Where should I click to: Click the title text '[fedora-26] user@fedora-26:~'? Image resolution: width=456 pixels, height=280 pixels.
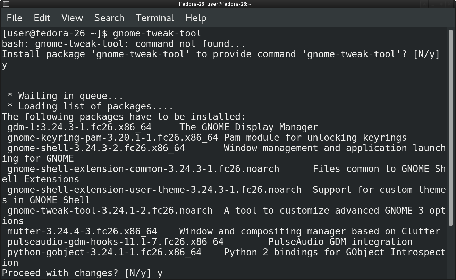pyautogui.click(x=215, y=4)
